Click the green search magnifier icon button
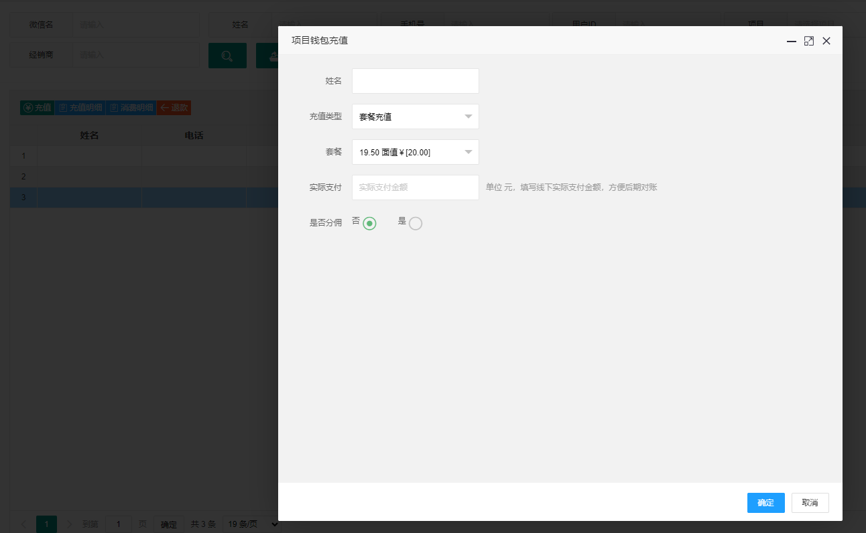 click(x=227, y=56)
